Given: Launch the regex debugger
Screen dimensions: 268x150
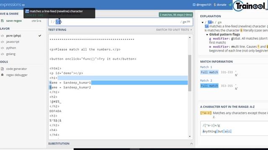Looking at the screenshot, I should click(x=17, y=75).
